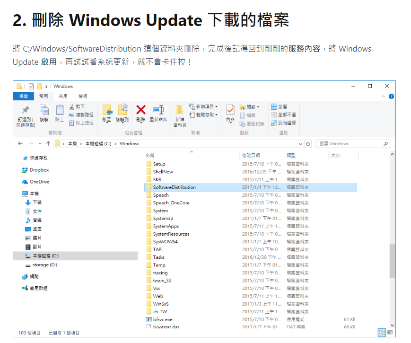
Task: Select This PC (本機) in sidebar
Action: (30, 193)
